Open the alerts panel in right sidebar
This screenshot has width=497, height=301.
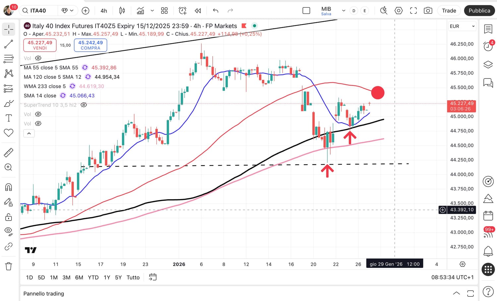click(x=488, y=46)
